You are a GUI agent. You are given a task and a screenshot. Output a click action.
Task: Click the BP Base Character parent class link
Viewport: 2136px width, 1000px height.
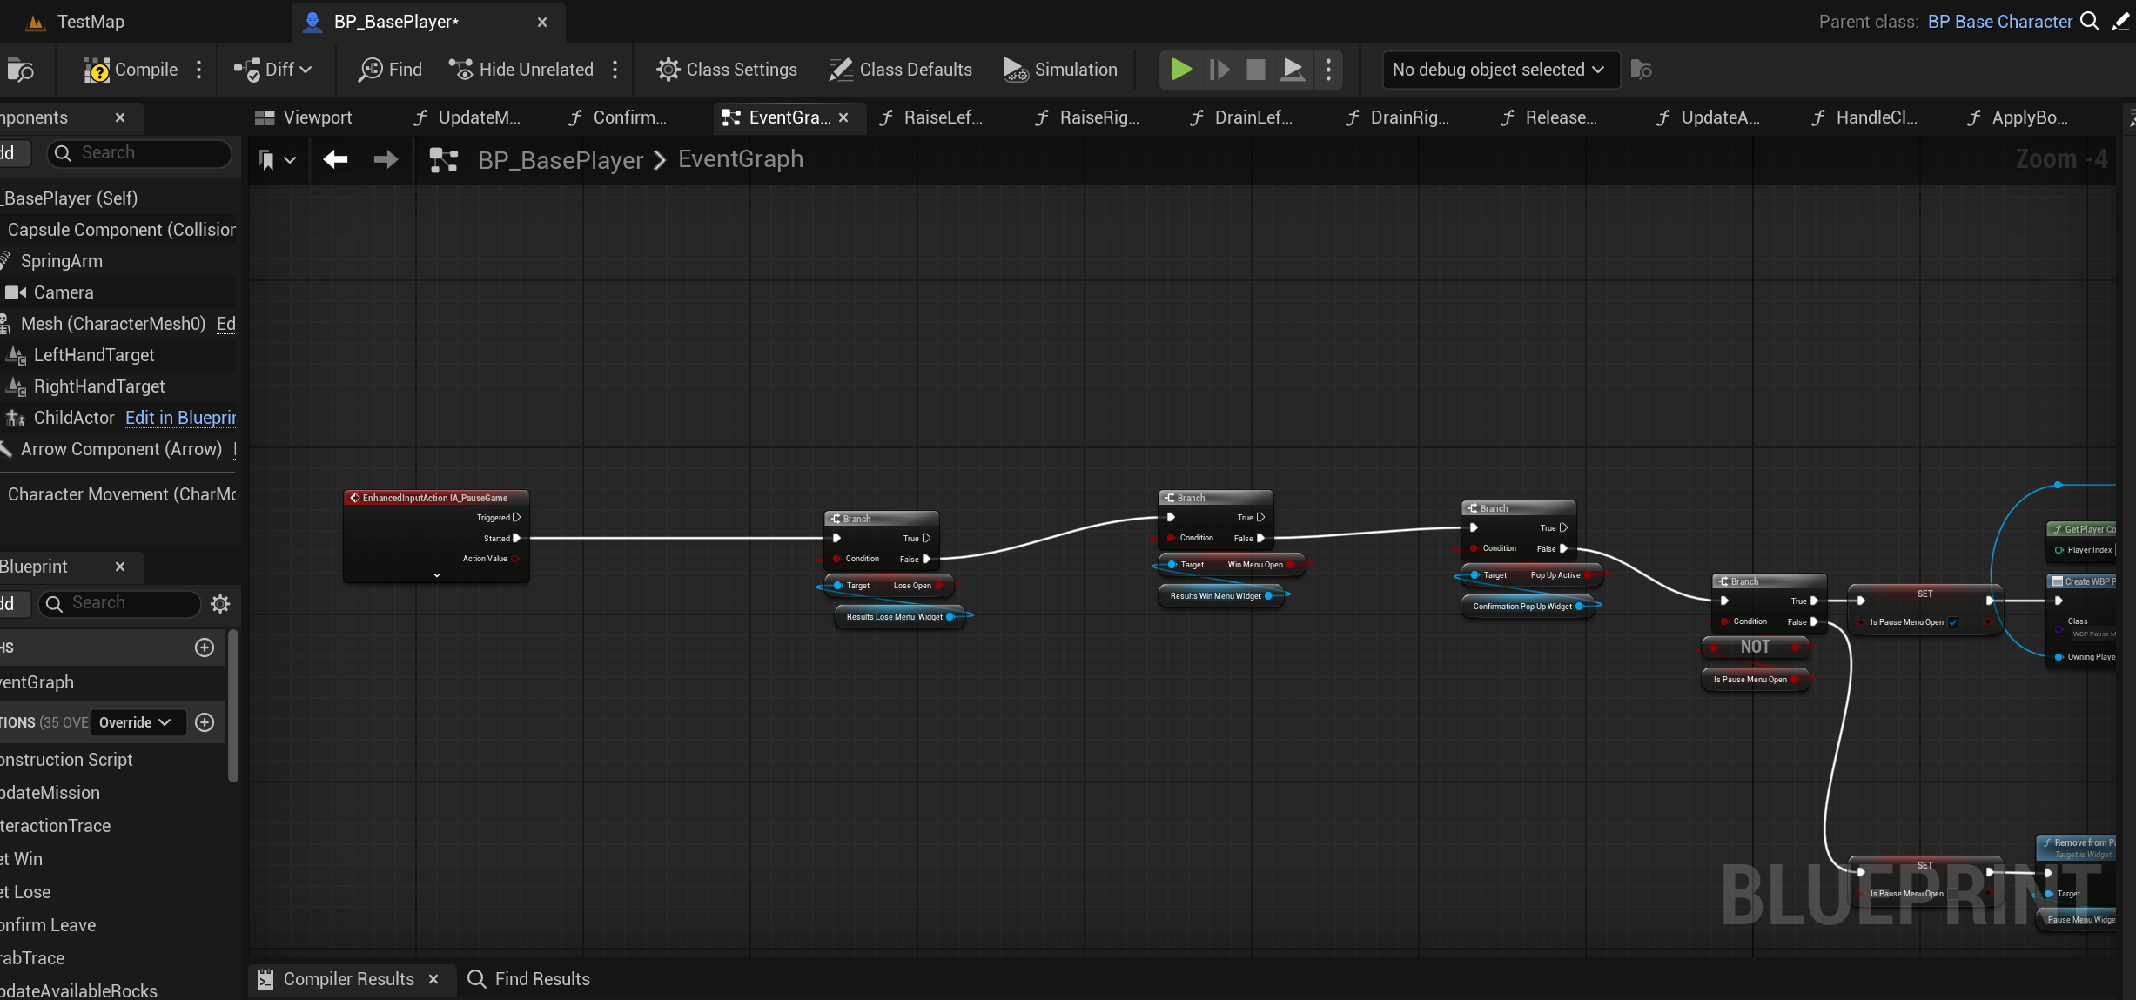(x=1999, y=22)
